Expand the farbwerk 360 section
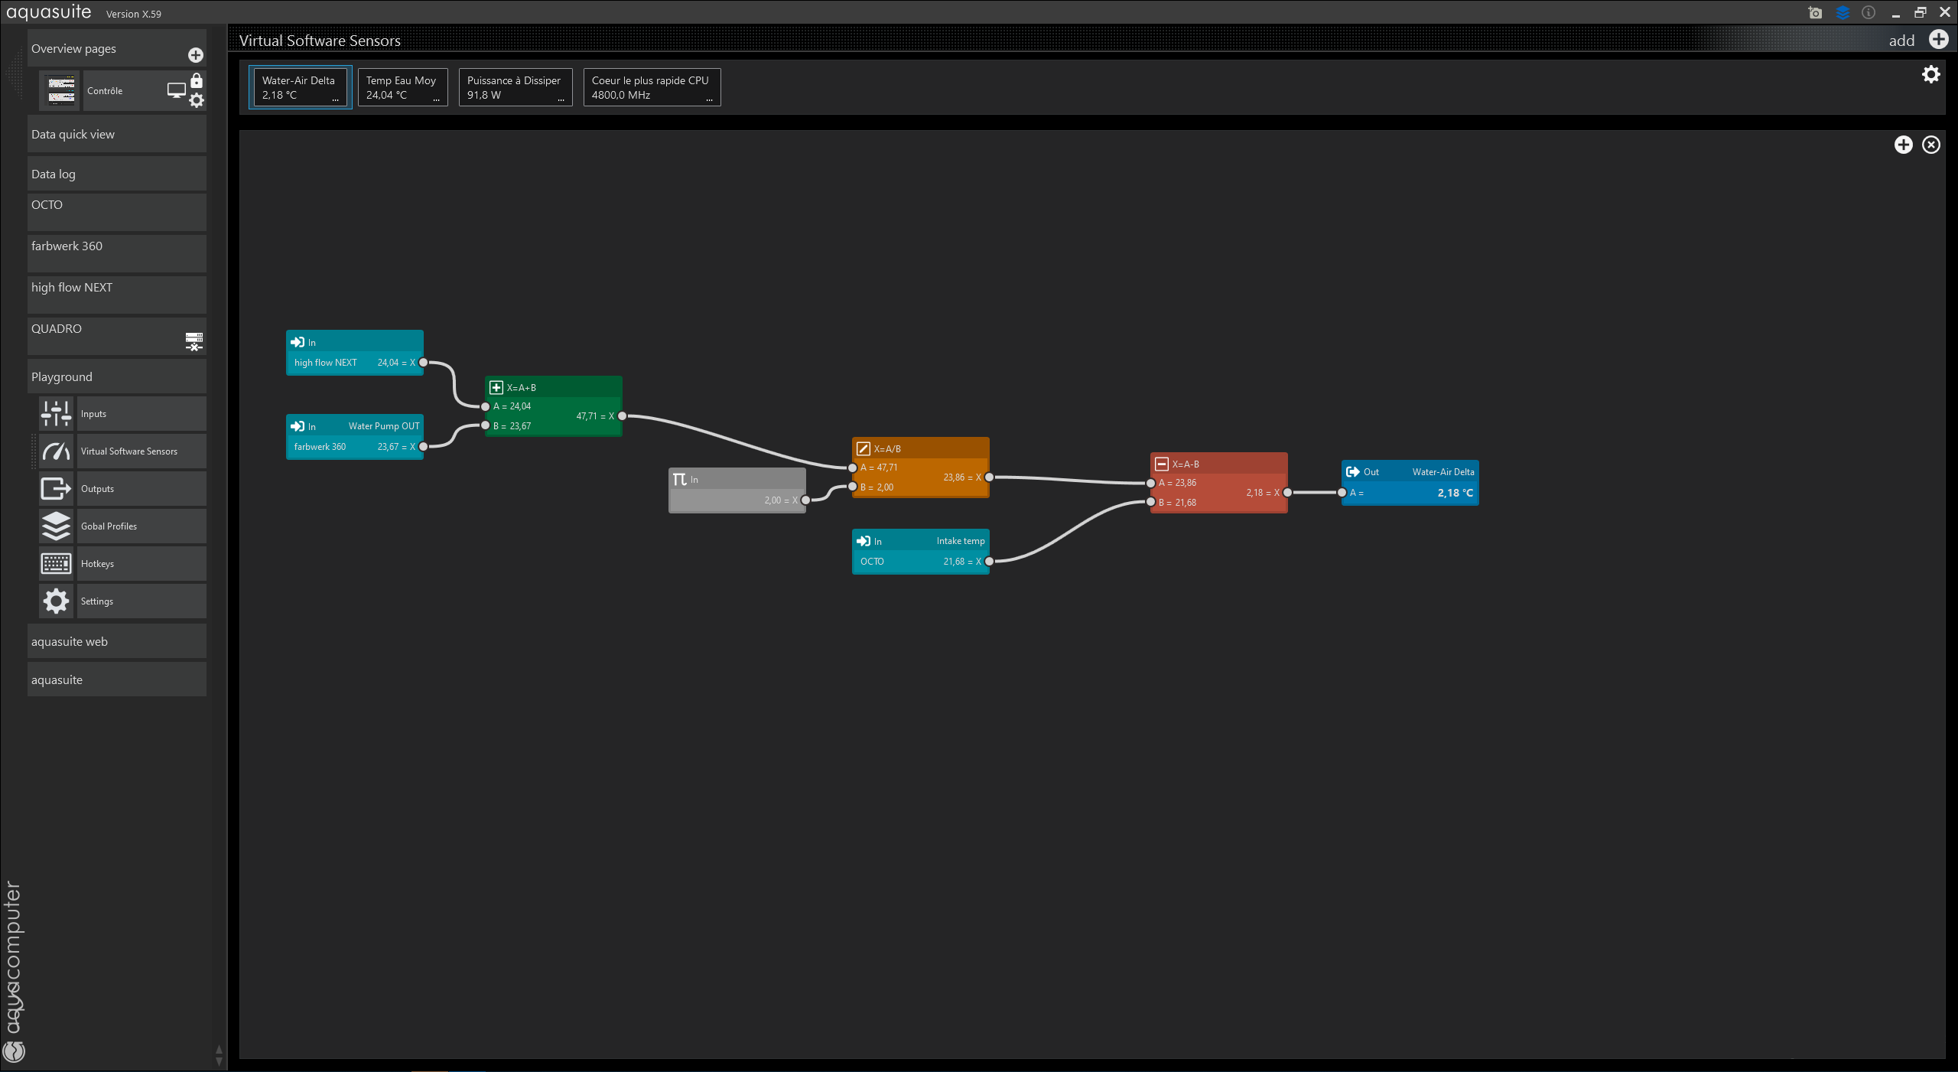Viewport: 1958px width, 1072px height. pos(117,253)
